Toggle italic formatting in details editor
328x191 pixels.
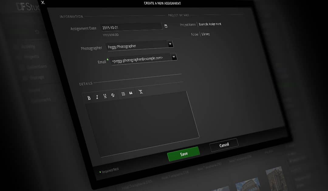(97, 97)
